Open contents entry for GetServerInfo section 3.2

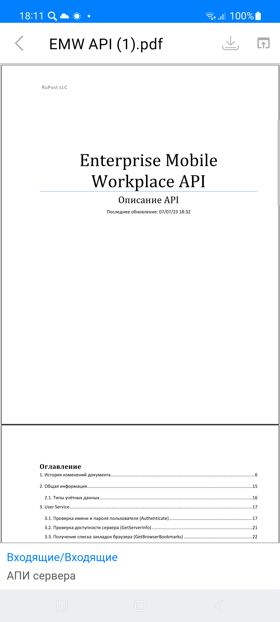point(151,527)
